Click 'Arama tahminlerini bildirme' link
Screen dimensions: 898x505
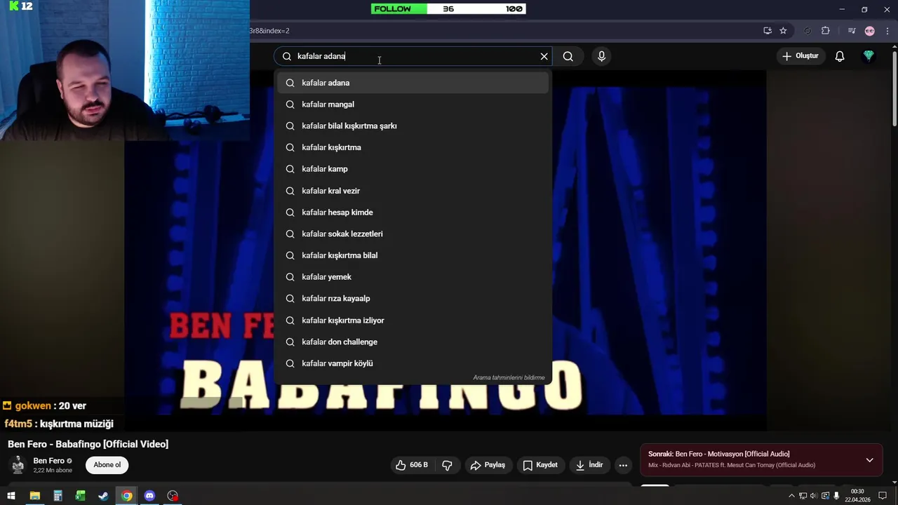(x=509, y=377)
